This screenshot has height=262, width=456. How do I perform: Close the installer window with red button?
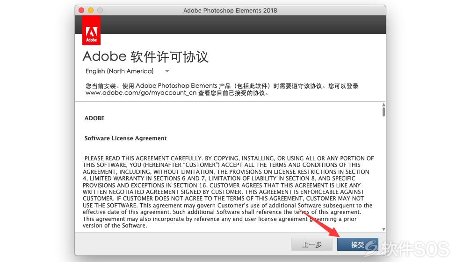pyautogui.click(x=81, y=10)
